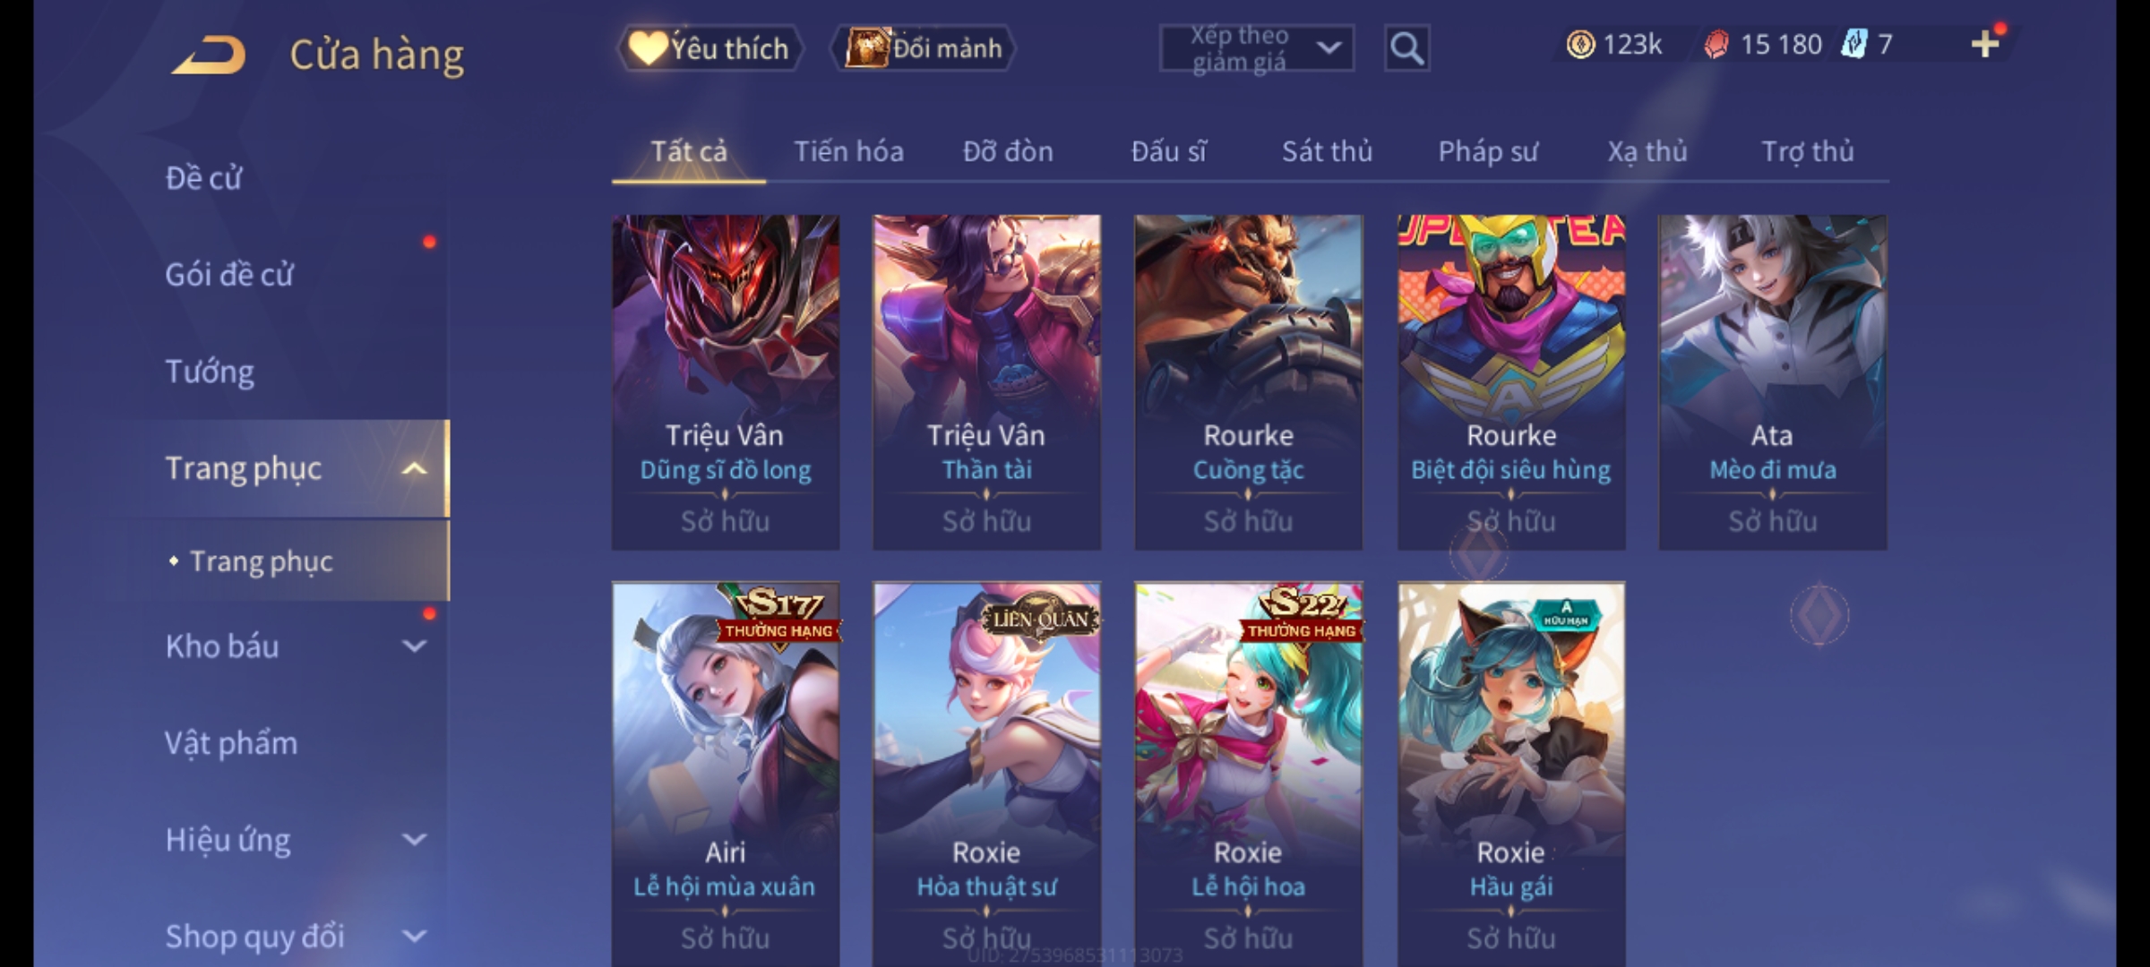The height and width of the screenshot is (967, 2150).
Task: Select Ata Mèo đi mưa skin card
Action: tap(1772, 382)
